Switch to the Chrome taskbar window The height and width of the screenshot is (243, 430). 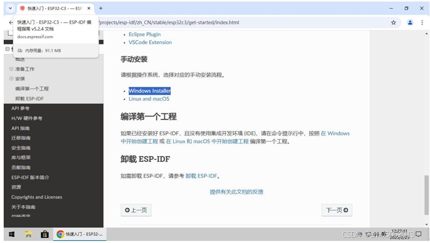(x=80, y=234)
